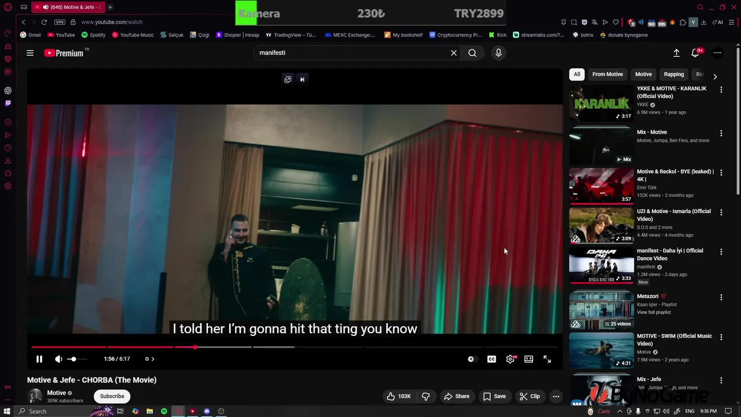
Task: Enter full screen mode
Action: point(547,359)
